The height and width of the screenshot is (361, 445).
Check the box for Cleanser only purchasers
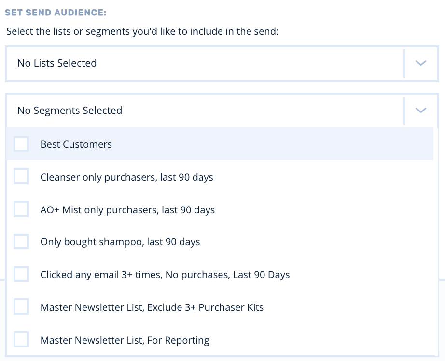[21, 177]
